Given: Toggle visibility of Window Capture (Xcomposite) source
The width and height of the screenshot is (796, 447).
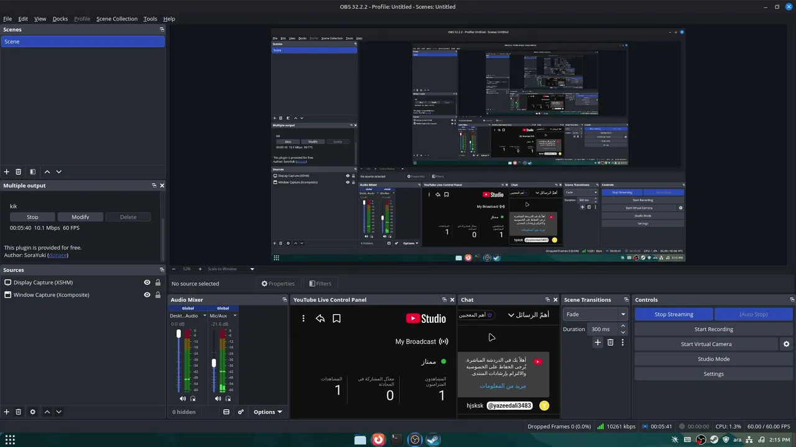Looking at the screenshot, I should [147, 295].
